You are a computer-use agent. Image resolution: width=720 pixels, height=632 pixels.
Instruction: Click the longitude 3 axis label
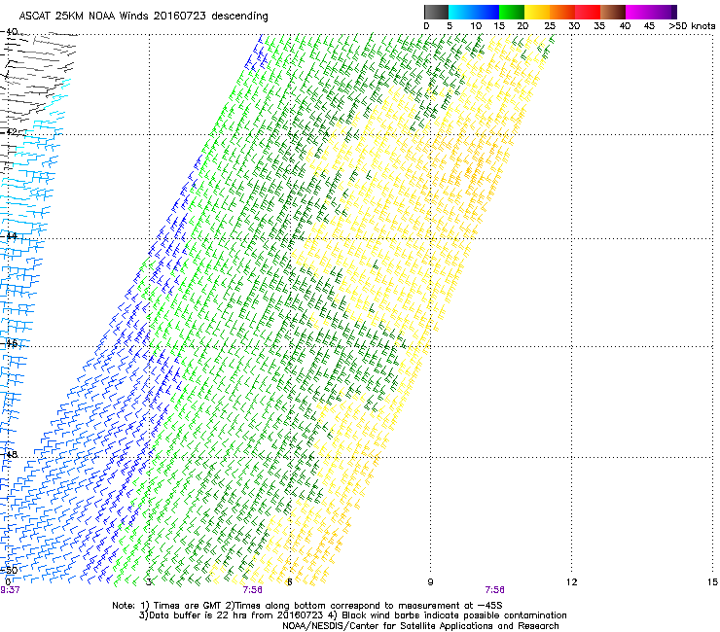pyautogui.click(x=149, y=582)
